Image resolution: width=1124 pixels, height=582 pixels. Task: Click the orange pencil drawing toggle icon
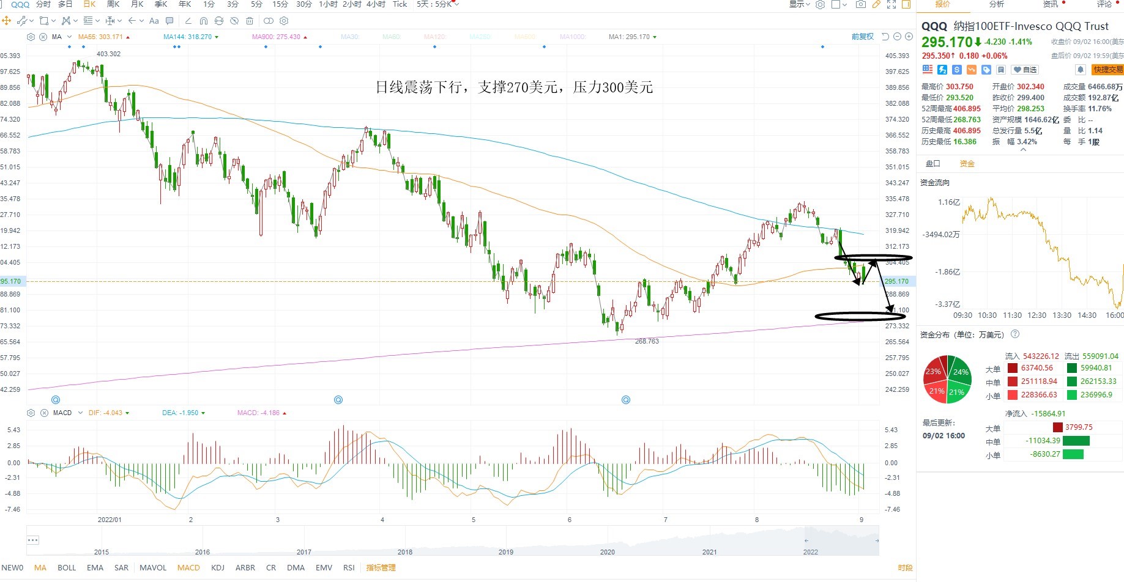tap(876, 4)
